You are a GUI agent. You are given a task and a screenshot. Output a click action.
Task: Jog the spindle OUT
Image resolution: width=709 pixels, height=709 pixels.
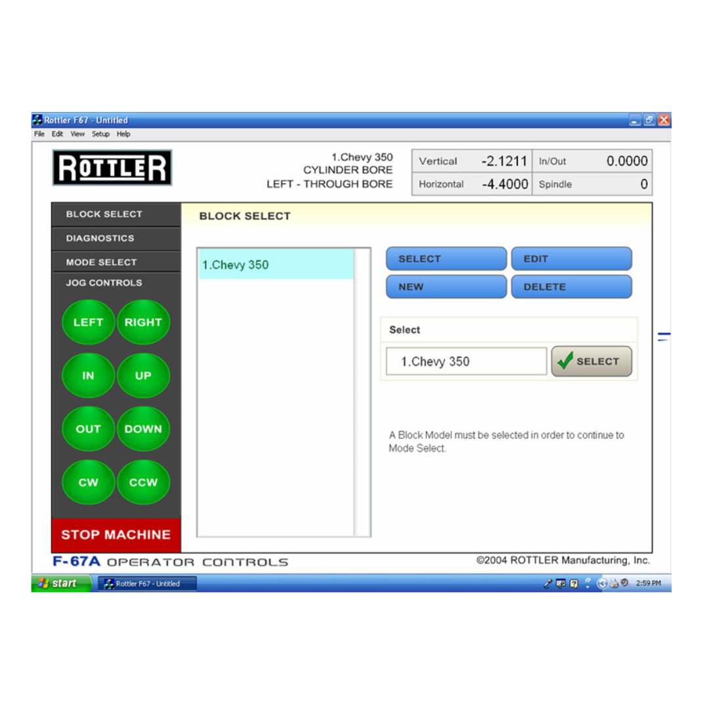88,429
